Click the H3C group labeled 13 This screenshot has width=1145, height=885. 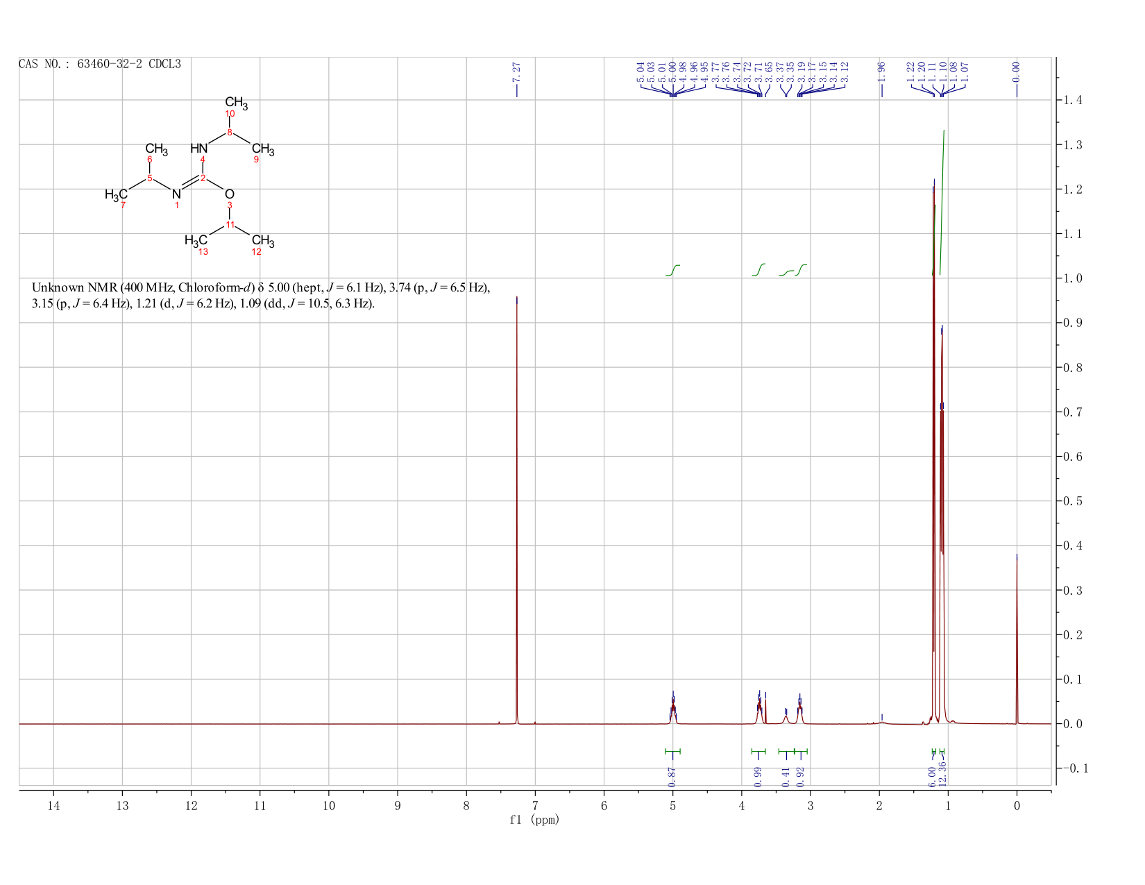(x=196, y=241)
